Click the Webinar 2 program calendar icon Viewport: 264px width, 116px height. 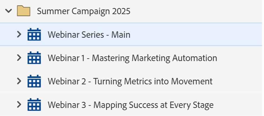[34, 81]
